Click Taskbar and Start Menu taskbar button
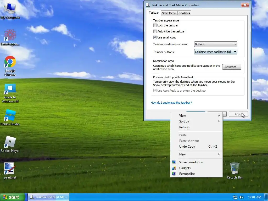 [48, 197]
